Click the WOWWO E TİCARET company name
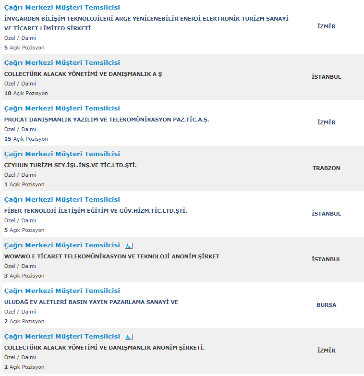This screenshot has width=364, height=376. click(x=112, y=256)
